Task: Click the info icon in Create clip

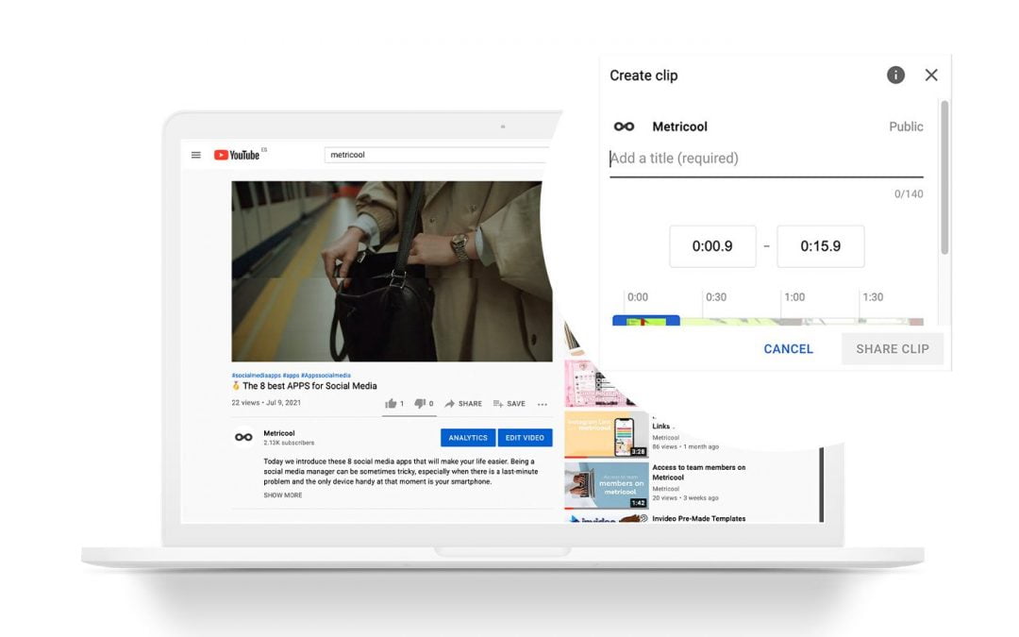Action: 895,75
